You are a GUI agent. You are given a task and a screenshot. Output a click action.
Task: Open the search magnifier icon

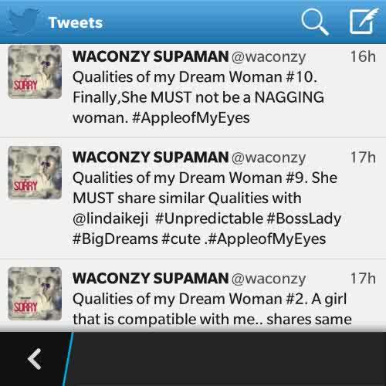coord(315,22)
